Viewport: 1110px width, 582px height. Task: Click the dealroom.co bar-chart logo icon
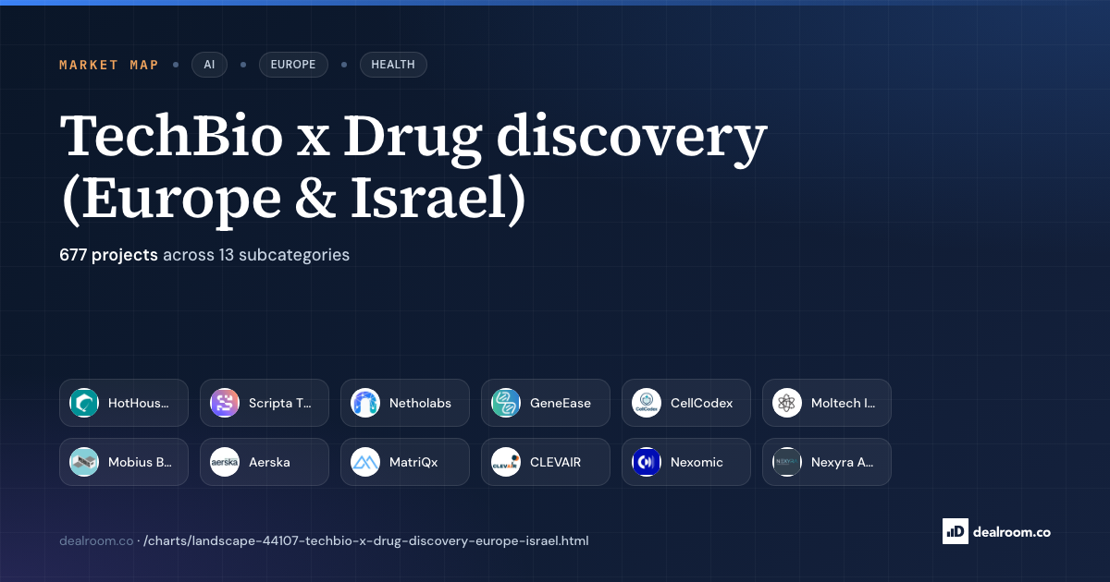point(955,531)
